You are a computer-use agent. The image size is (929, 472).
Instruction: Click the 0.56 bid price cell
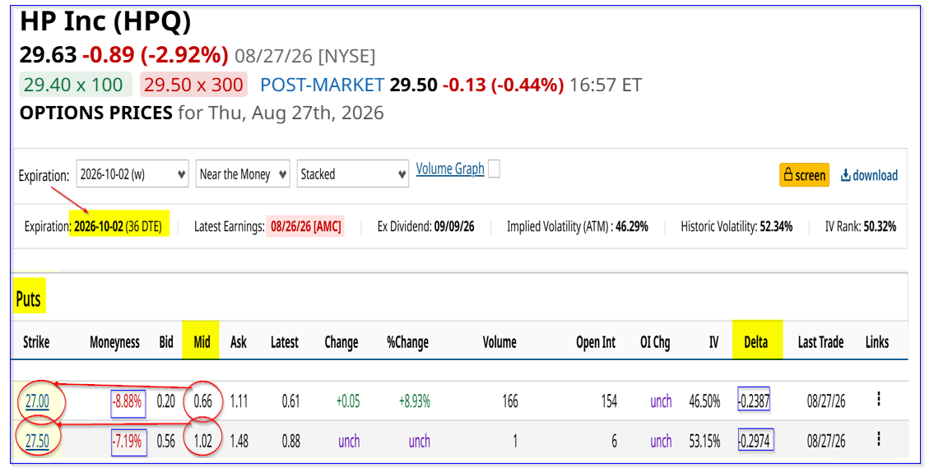click(x=166, y=441)
